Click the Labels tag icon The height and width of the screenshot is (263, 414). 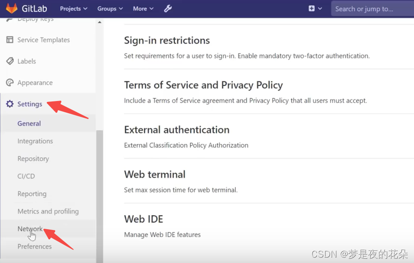point(10,61)
